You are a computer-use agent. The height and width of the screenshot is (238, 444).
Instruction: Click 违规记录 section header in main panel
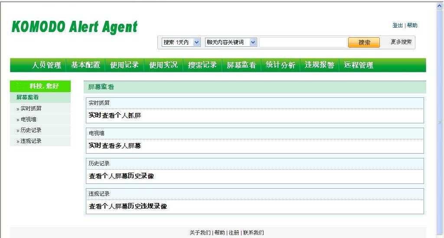(255, 194)
